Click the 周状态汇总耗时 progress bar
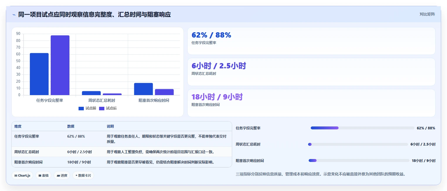This screenshot has width=447, height=191. [x=358, y=144]
